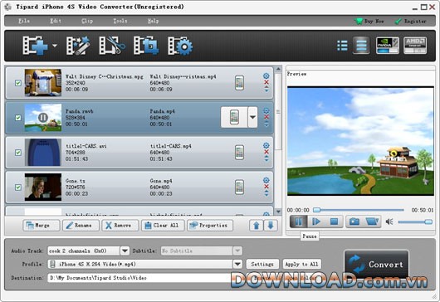Image resolution: width=440 pixels, height=302 pixels.
Task: Uncheck the Panda.rmvb checkbox
Action: pyautogui.click(x=18, y=118)
